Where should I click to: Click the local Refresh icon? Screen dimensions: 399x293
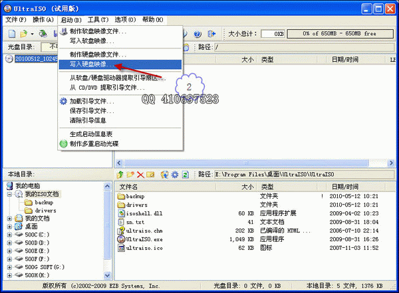tap(186, 175)
